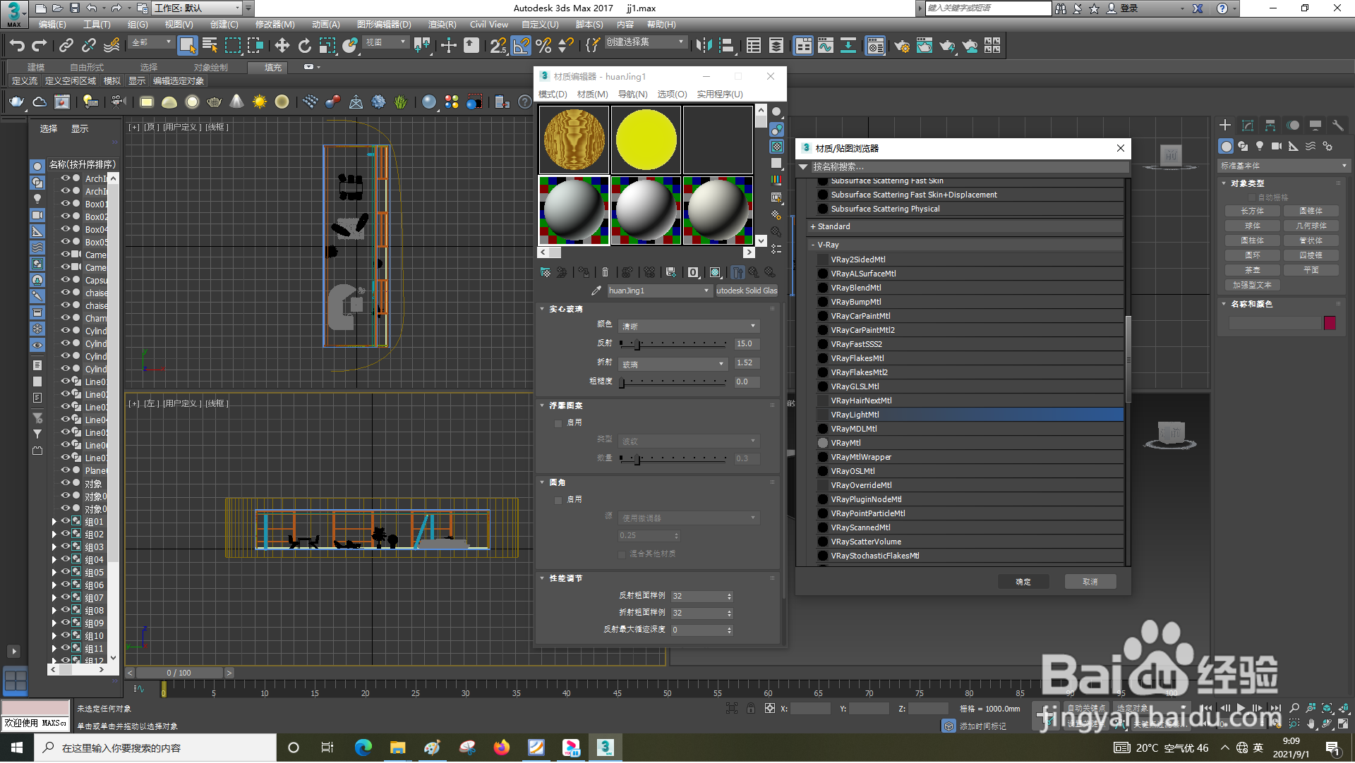Toggle visibility eye of 组09 group
1355x763 pixels.
point(65,623)
